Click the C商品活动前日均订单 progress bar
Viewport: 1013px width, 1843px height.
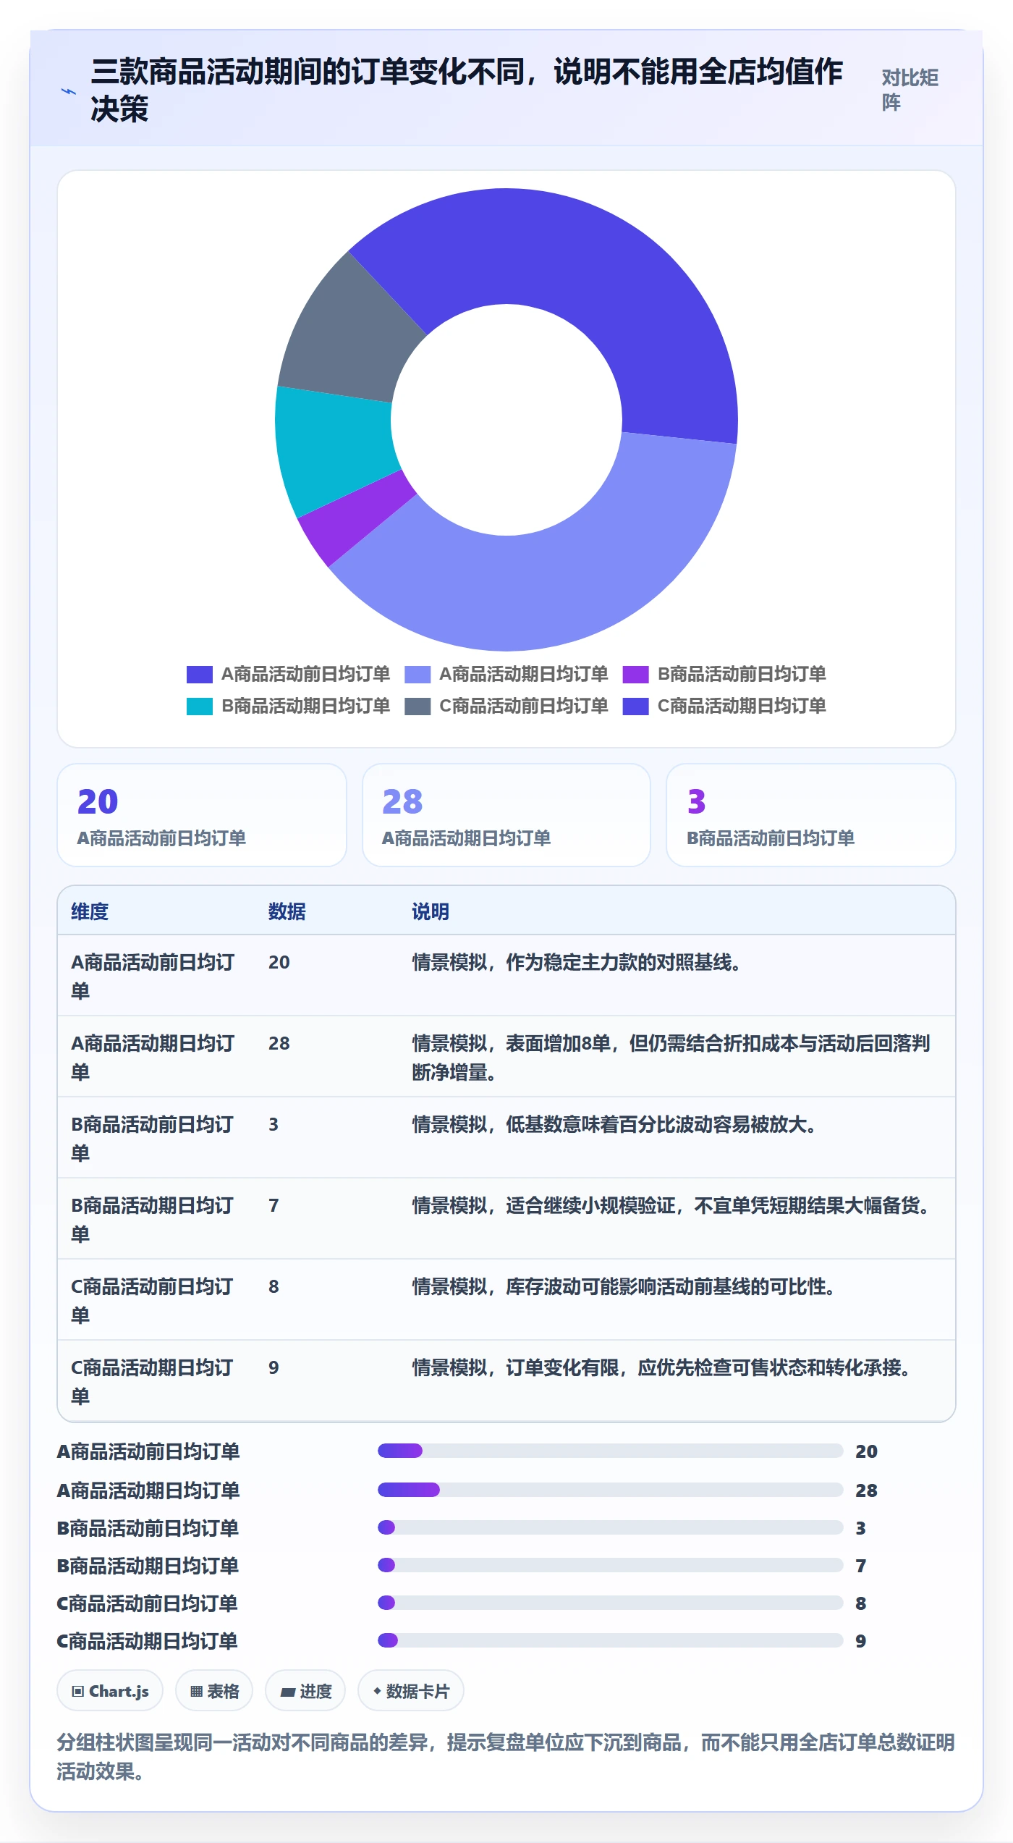coord(610,1603)
